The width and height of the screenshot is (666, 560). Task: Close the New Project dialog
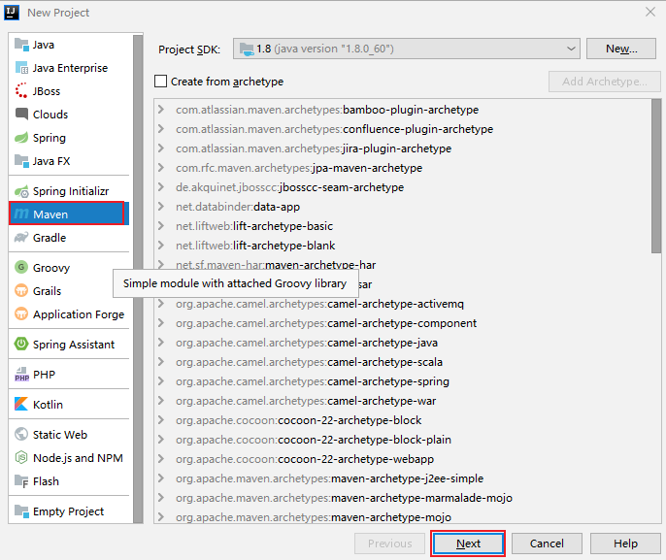[650, 12]
